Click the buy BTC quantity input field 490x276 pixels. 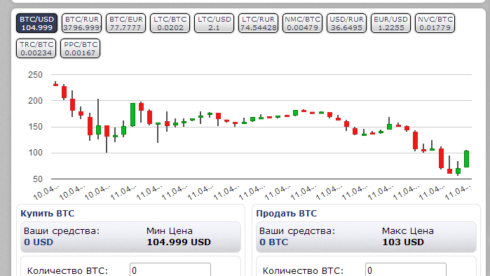pos(170,270)
